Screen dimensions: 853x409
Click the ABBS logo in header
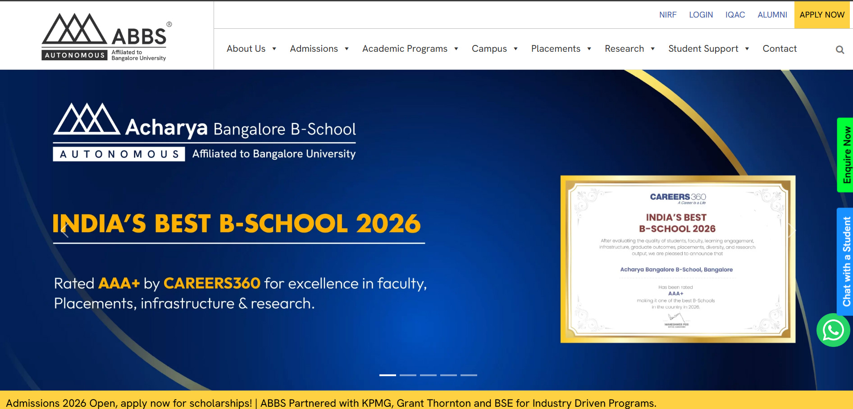(x=106, y=37)
